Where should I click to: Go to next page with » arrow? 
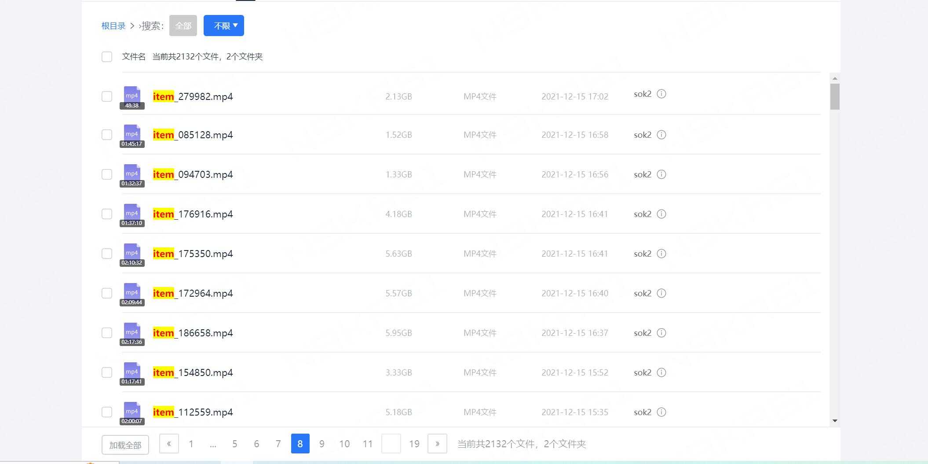click(437, 444)
